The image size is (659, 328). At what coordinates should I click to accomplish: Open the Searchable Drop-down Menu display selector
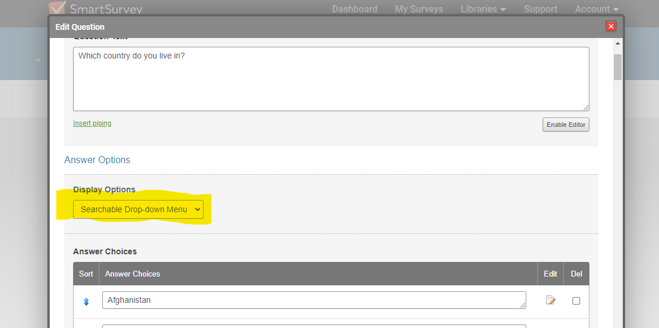pos(138,209)
